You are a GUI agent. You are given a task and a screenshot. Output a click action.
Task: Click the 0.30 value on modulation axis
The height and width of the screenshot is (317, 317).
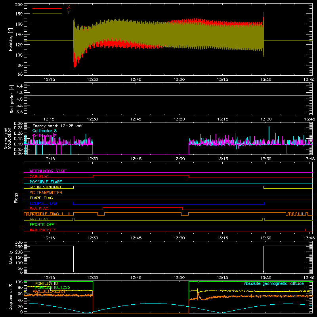pos(18,124)
